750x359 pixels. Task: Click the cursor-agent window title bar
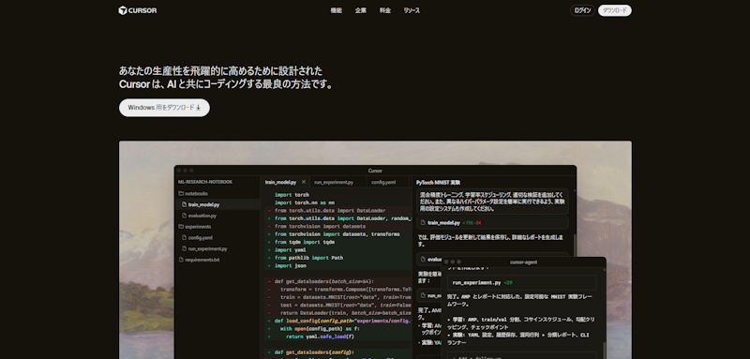[x=523, y=262]
